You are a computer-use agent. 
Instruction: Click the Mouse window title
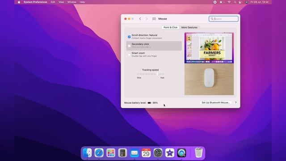[163, 19]
